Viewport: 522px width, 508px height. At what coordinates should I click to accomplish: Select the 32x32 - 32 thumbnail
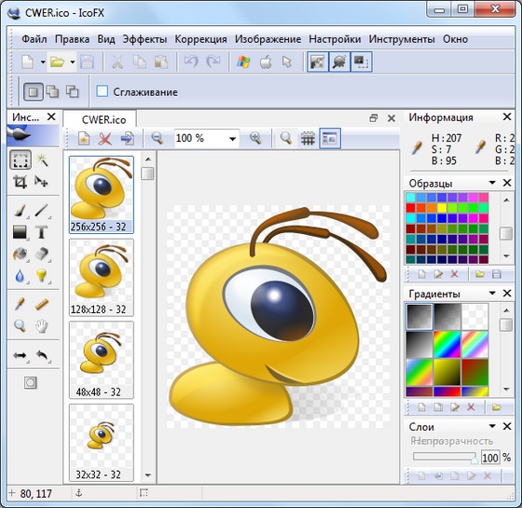[102, 442]
